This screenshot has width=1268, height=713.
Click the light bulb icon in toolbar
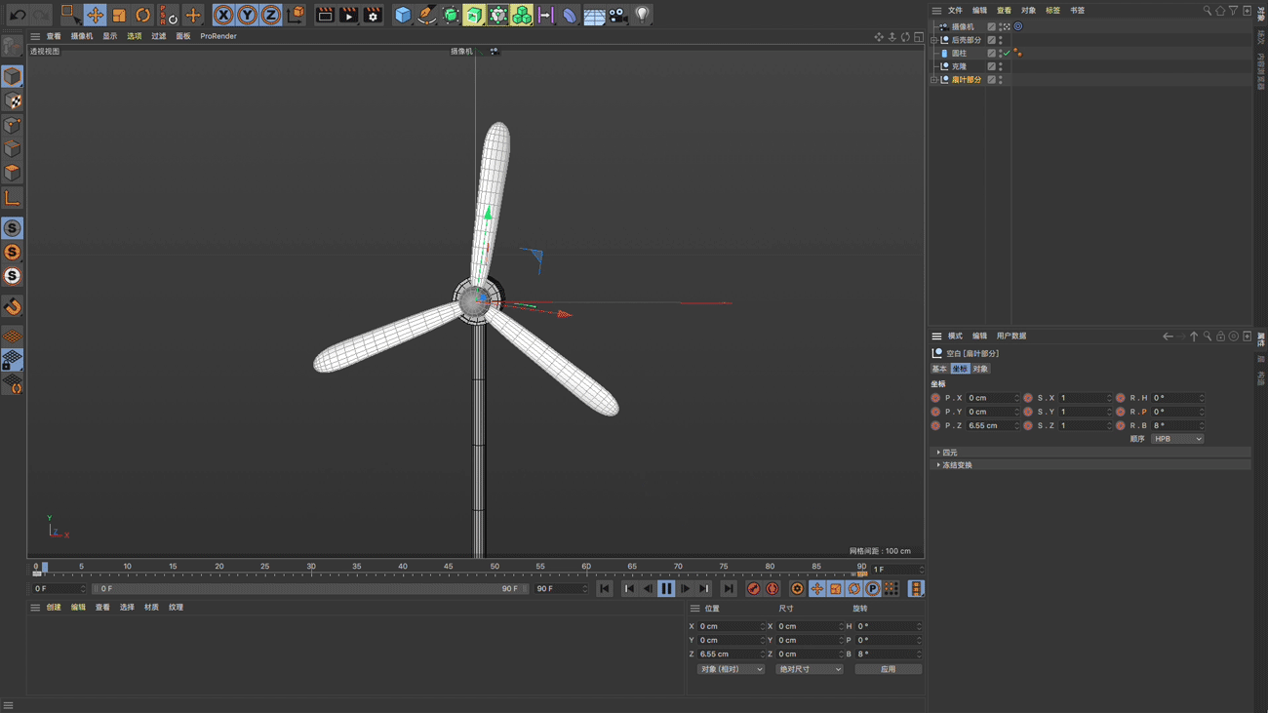[642, 15]
